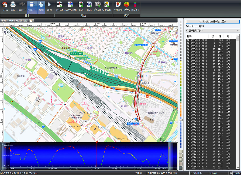Screen dimensions: 241x175
Task: Import カスタム情報 RCM data
Action: pos(70,7)
